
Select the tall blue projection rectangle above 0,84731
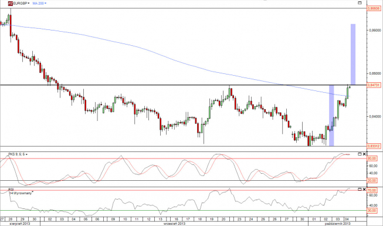[x=353, y=54]
